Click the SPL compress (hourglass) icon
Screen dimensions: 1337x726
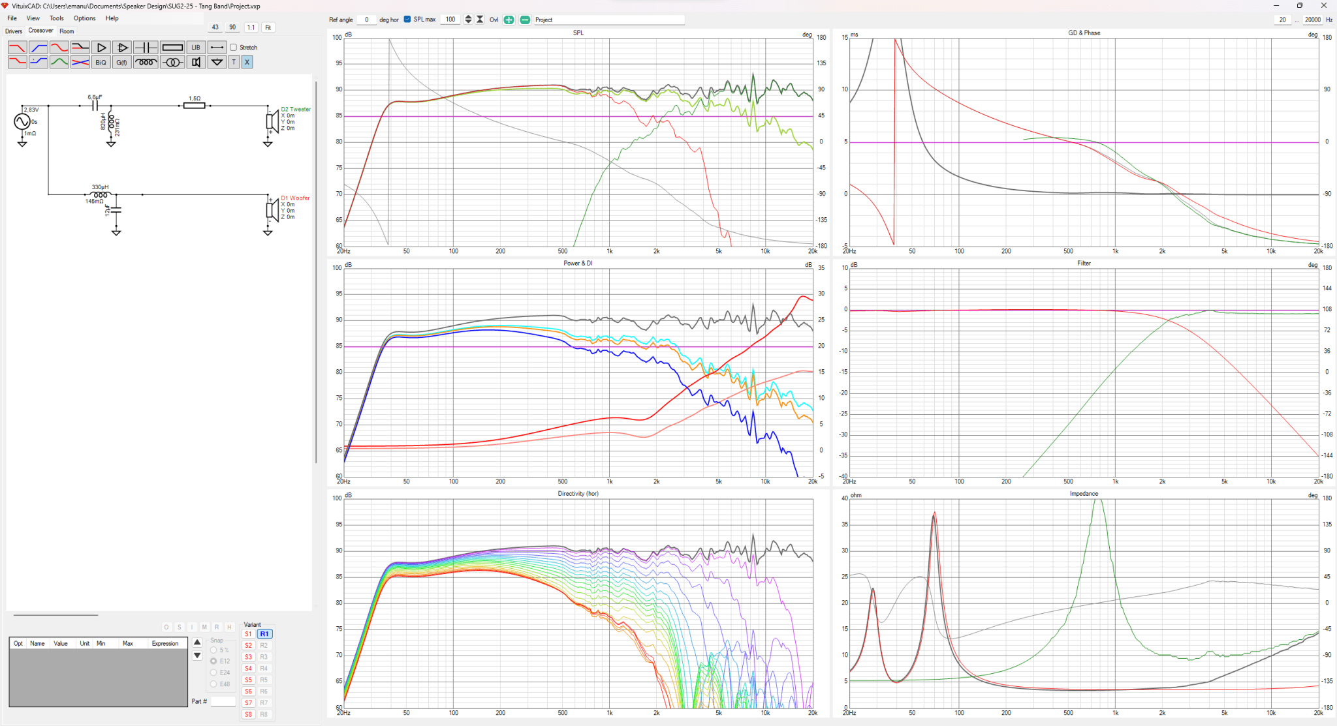[x=480, y=20]
